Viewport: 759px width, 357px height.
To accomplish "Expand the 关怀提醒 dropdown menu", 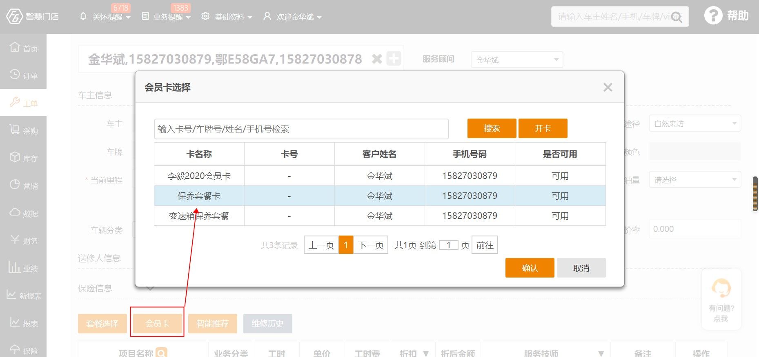I will pyautogui.click(x=128, y=18).
